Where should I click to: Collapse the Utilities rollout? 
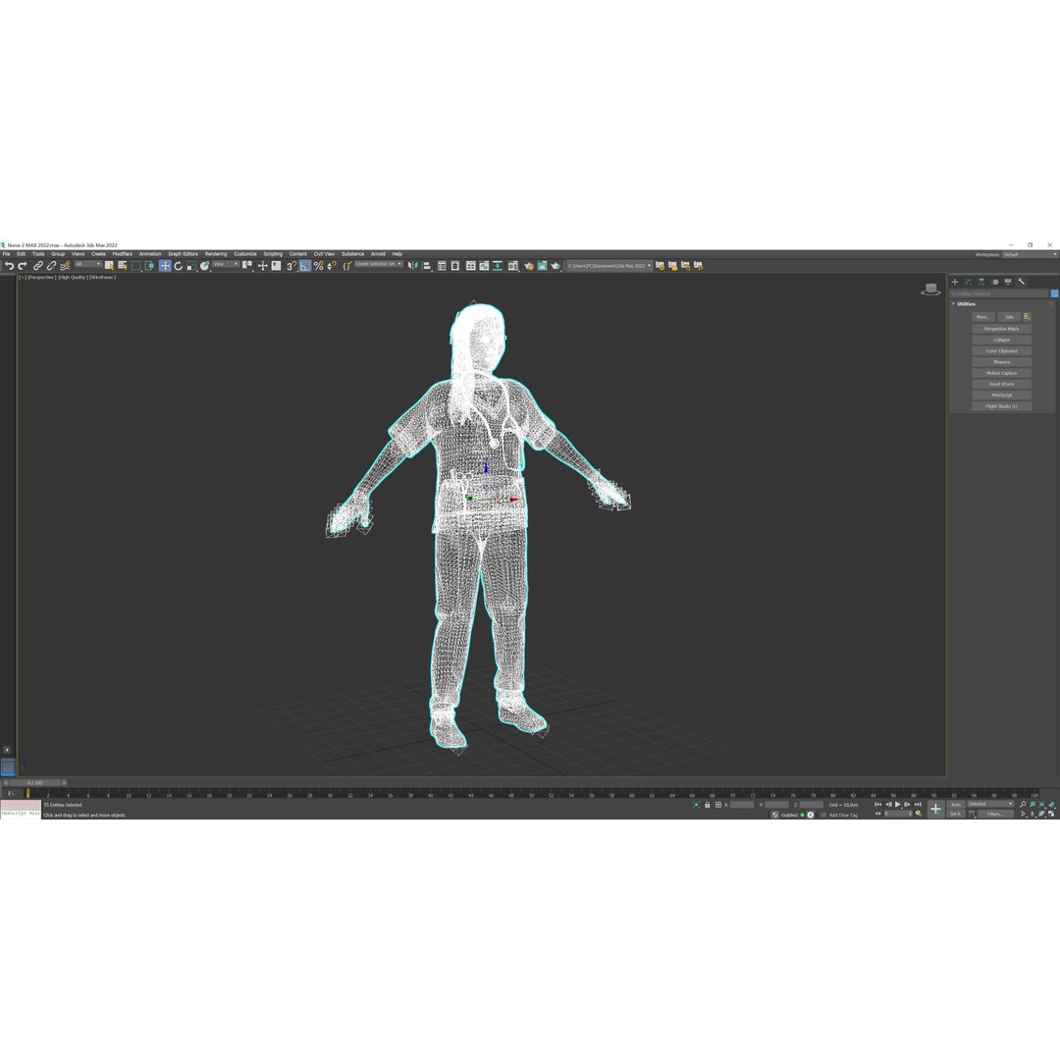tap(967, 303)
